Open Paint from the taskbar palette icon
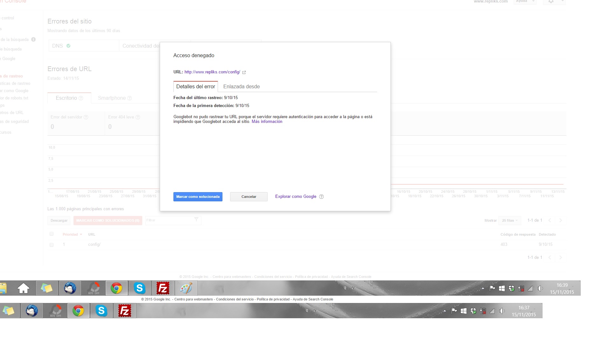 click(x=186, y=288)
